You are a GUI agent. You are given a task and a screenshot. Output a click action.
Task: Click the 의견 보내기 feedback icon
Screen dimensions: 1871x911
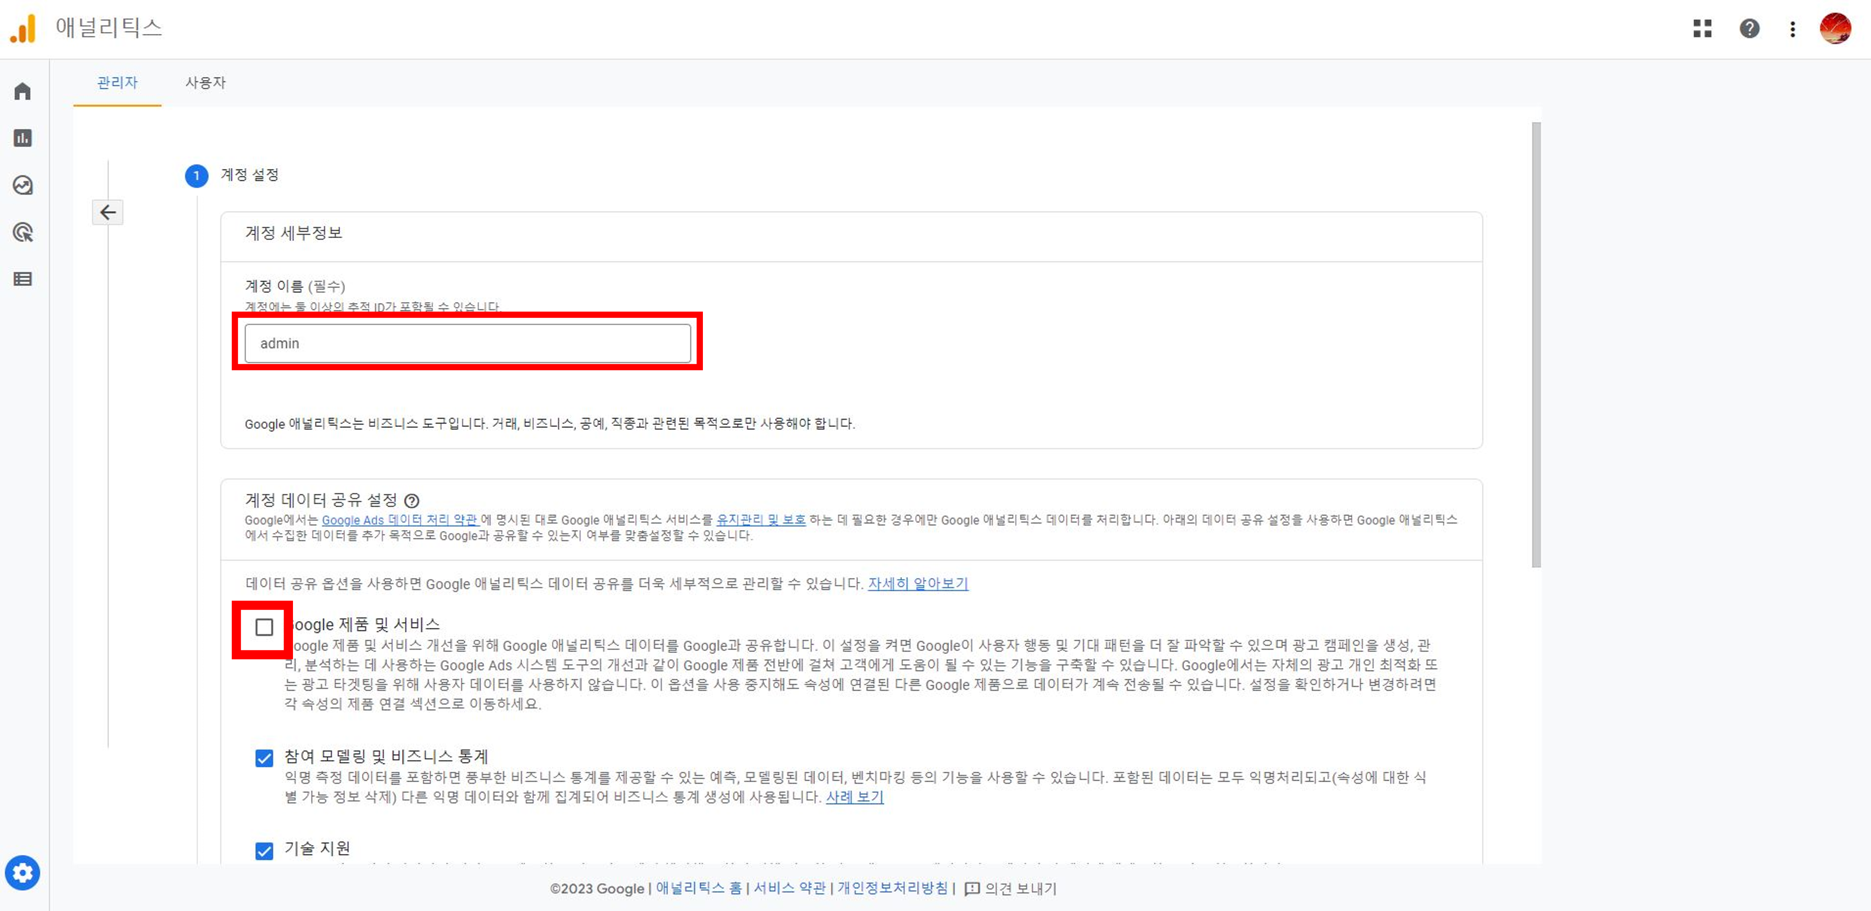[972, 888]
